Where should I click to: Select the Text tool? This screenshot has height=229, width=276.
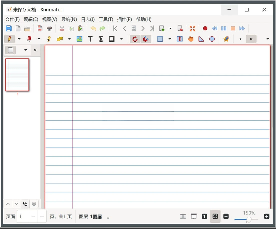coord(90,39)
